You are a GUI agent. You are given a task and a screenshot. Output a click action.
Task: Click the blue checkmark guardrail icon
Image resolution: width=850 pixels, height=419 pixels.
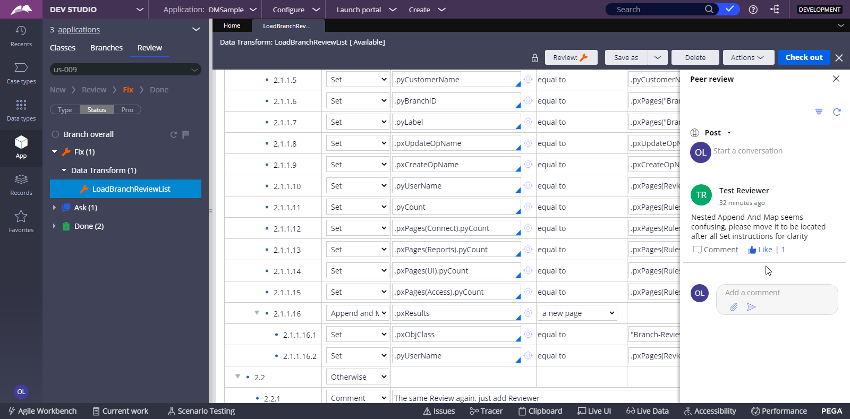coord(729,9)
